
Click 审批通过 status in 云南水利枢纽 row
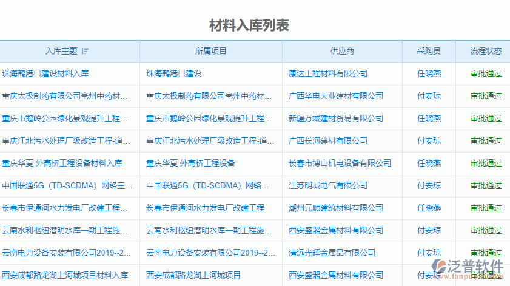click(486, 231)
